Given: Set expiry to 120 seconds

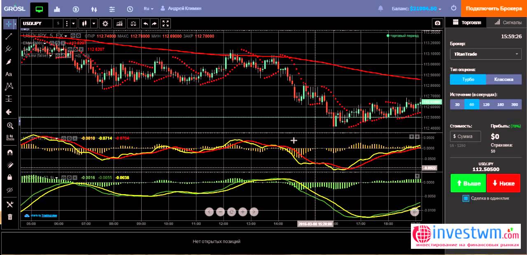Looking at the screenshot, I should point(486,104).
